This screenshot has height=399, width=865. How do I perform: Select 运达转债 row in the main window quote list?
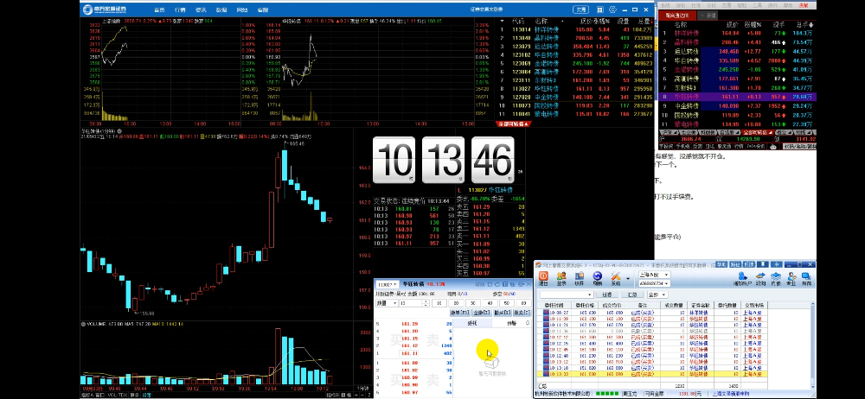pyautogui.click(x=575, y=47)
